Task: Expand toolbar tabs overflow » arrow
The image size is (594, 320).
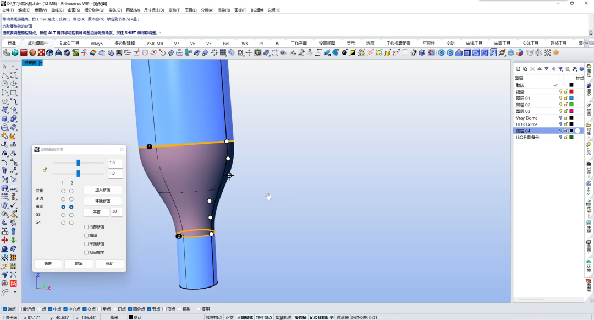Action: pos(587,43)
